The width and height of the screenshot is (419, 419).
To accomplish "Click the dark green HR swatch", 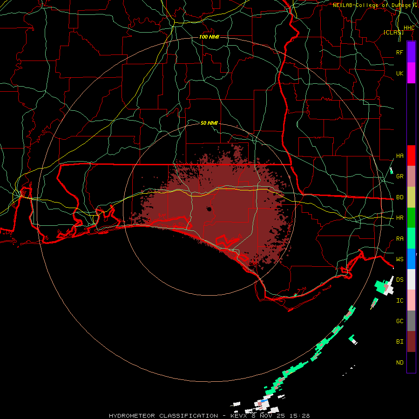I will (x=411, y=218).
